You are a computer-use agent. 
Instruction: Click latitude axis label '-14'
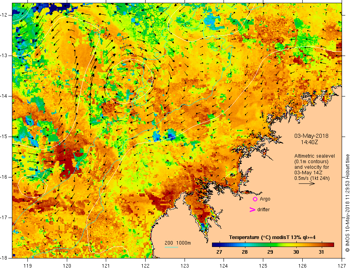[4, 96]
